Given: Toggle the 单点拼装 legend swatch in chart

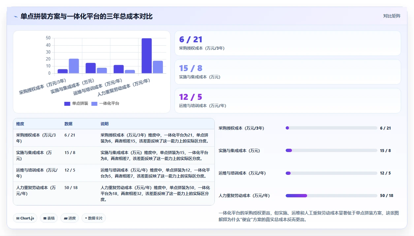Looking at the screenshot, I should coord(67,103).
